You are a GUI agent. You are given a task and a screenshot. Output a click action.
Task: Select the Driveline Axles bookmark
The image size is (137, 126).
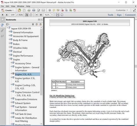pyautogui.click(x=20, y=48)
